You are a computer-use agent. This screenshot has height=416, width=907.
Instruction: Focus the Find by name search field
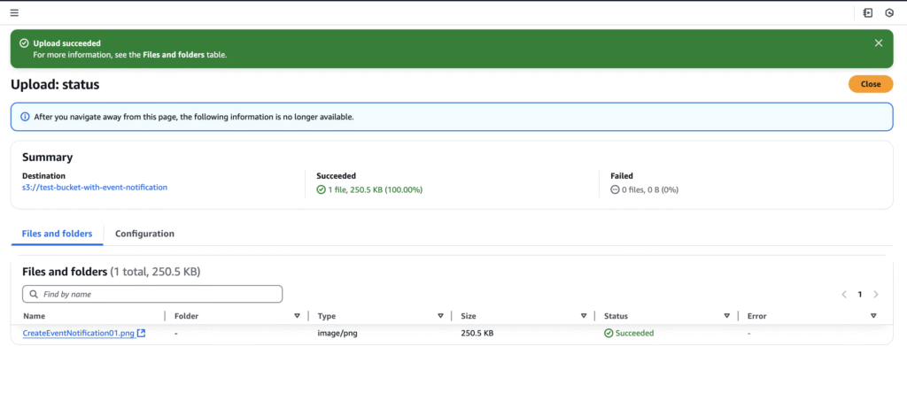(x=152, y=294)
